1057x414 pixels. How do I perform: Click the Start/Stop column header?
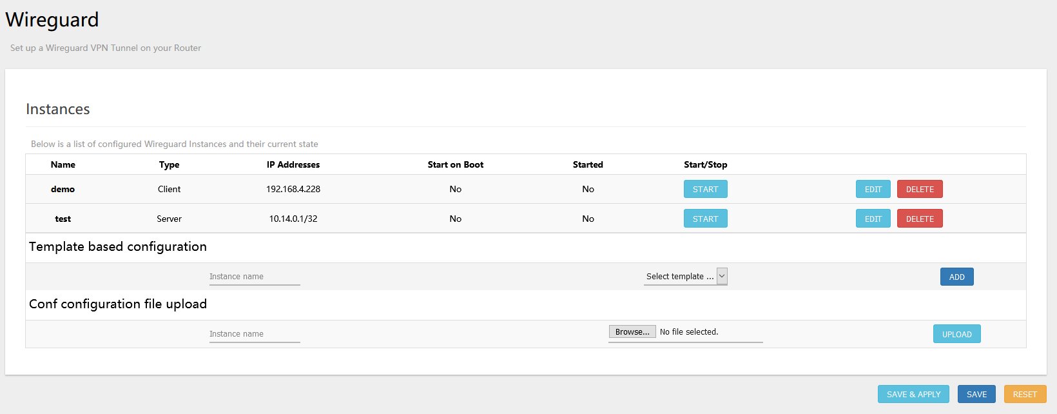[705, 164]
